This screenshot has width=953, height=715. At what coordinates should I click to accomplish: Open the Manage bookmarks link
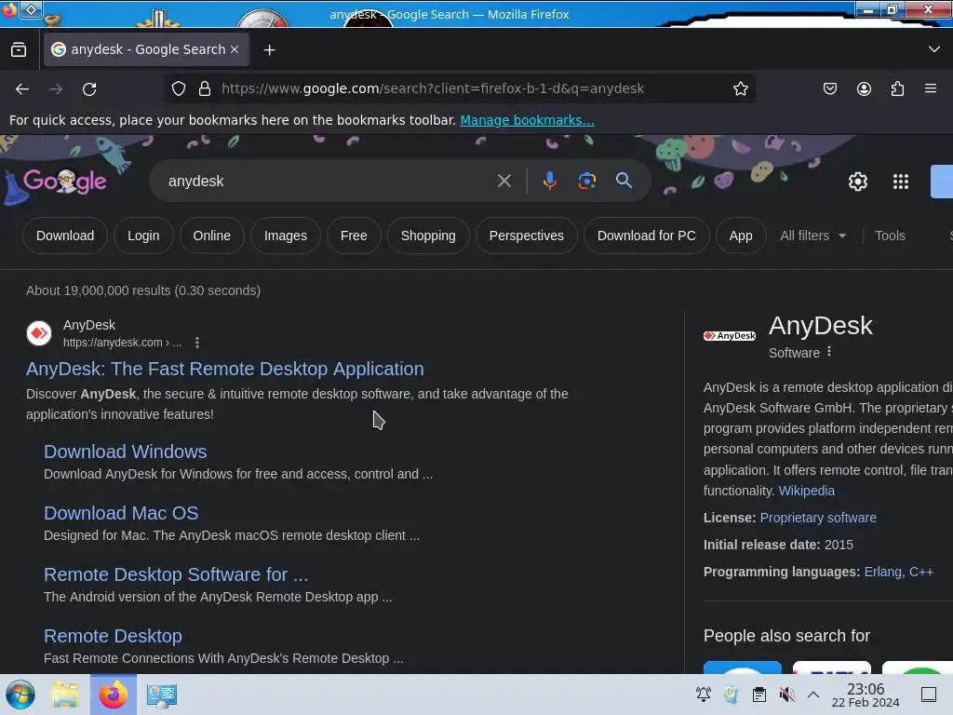tap(527, 120)
